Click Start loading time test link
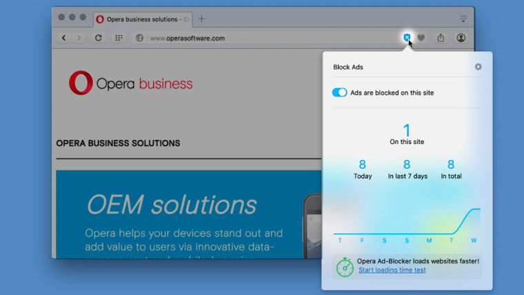This screenshot has width=524, height=295. tap(392, 270)
